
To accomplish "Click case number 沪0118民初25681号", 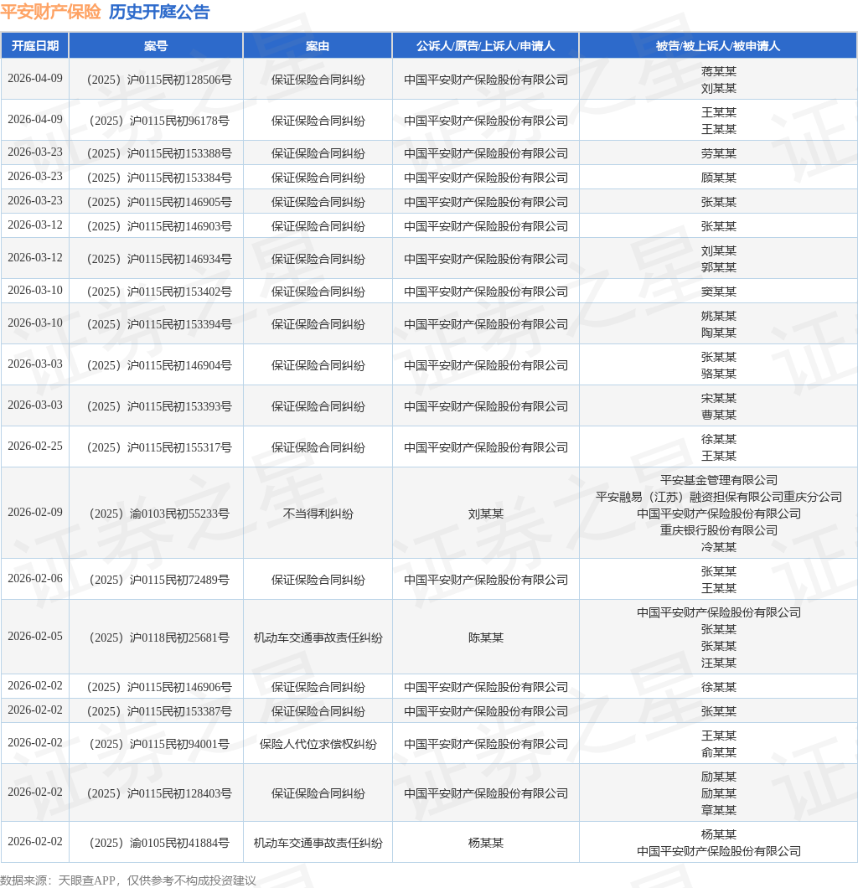I will (159, 638).
